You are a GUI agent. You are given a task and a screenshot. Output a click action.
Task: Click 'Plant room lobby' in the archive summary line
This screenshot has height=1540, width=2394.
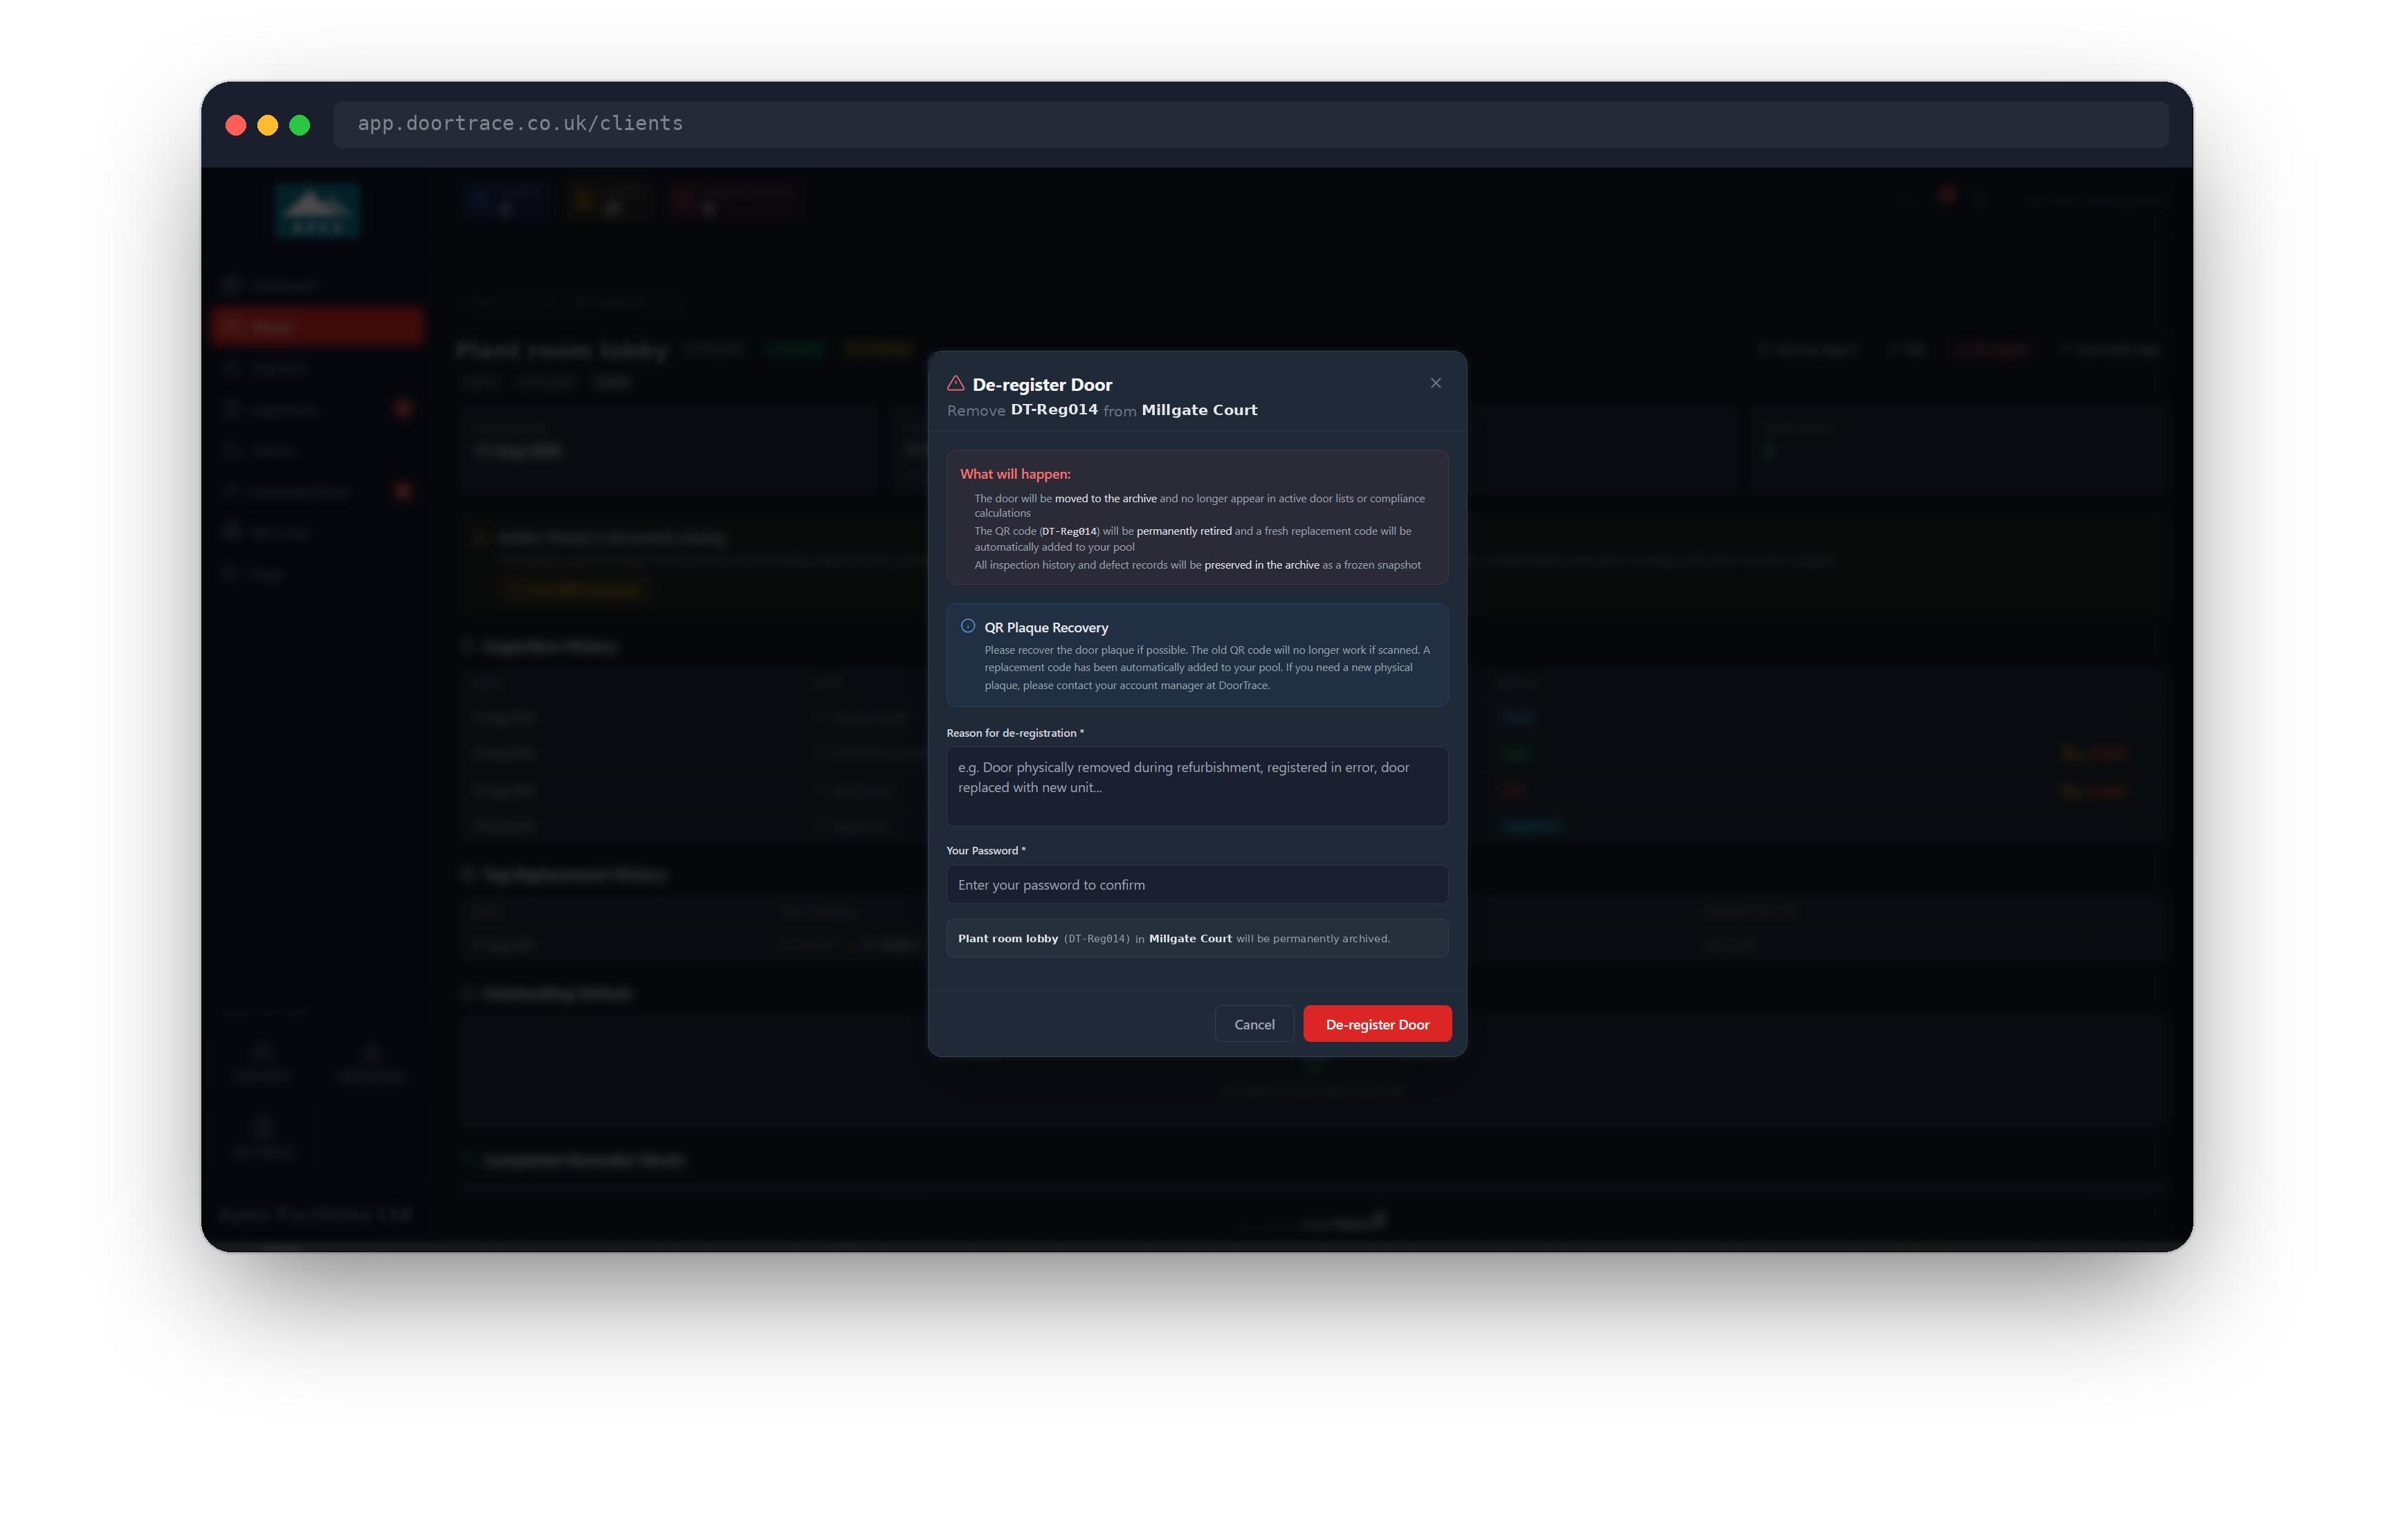(1008, 939)
